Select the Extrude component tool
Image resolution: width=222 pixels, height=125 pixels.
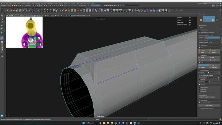click(204, 58)
